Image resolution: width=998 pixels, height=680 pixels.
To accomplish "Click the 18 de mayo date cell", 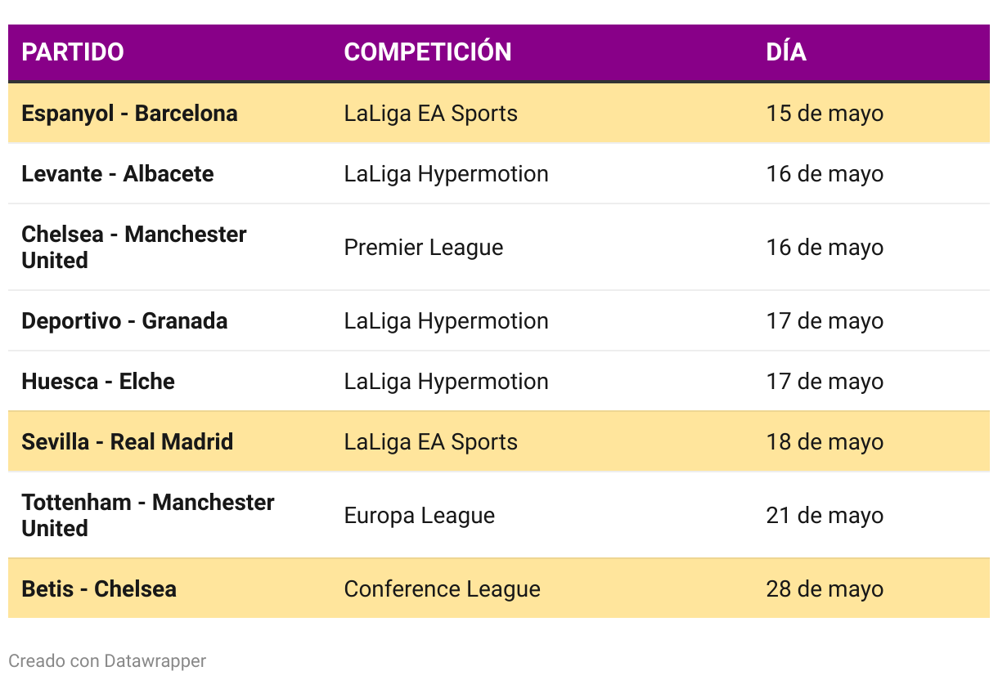I will coord(825,442).
